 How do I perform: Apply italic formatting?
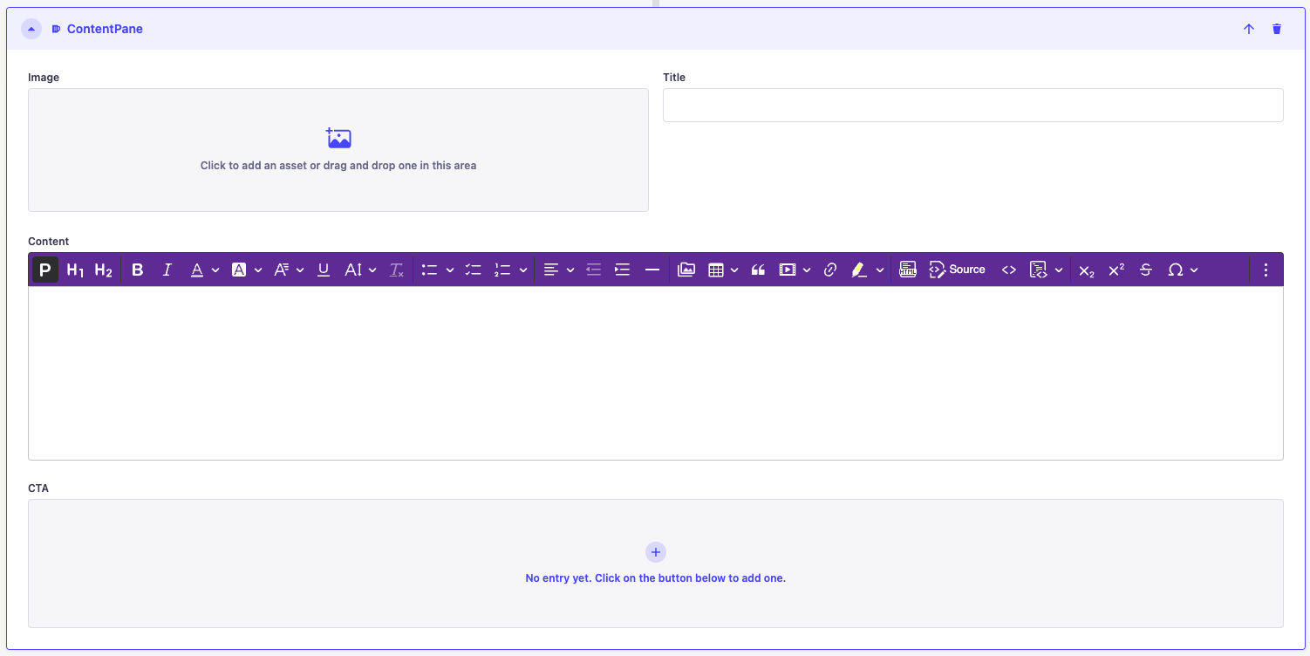point(167,270)
